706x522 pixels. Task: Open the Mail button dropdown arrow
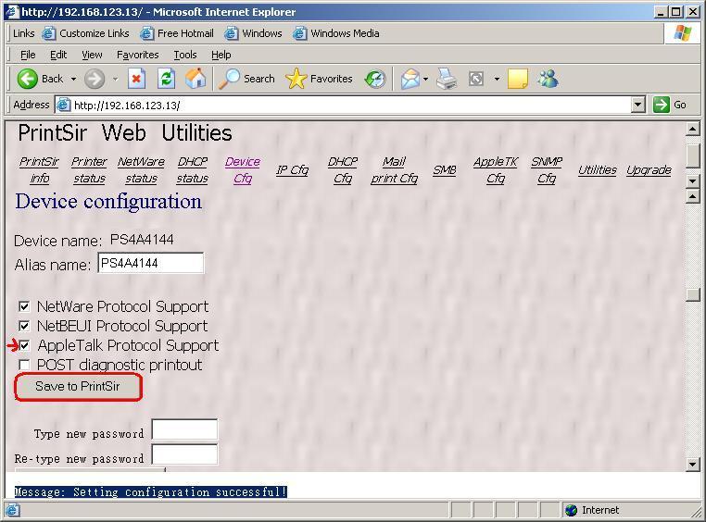click(425, 79)
